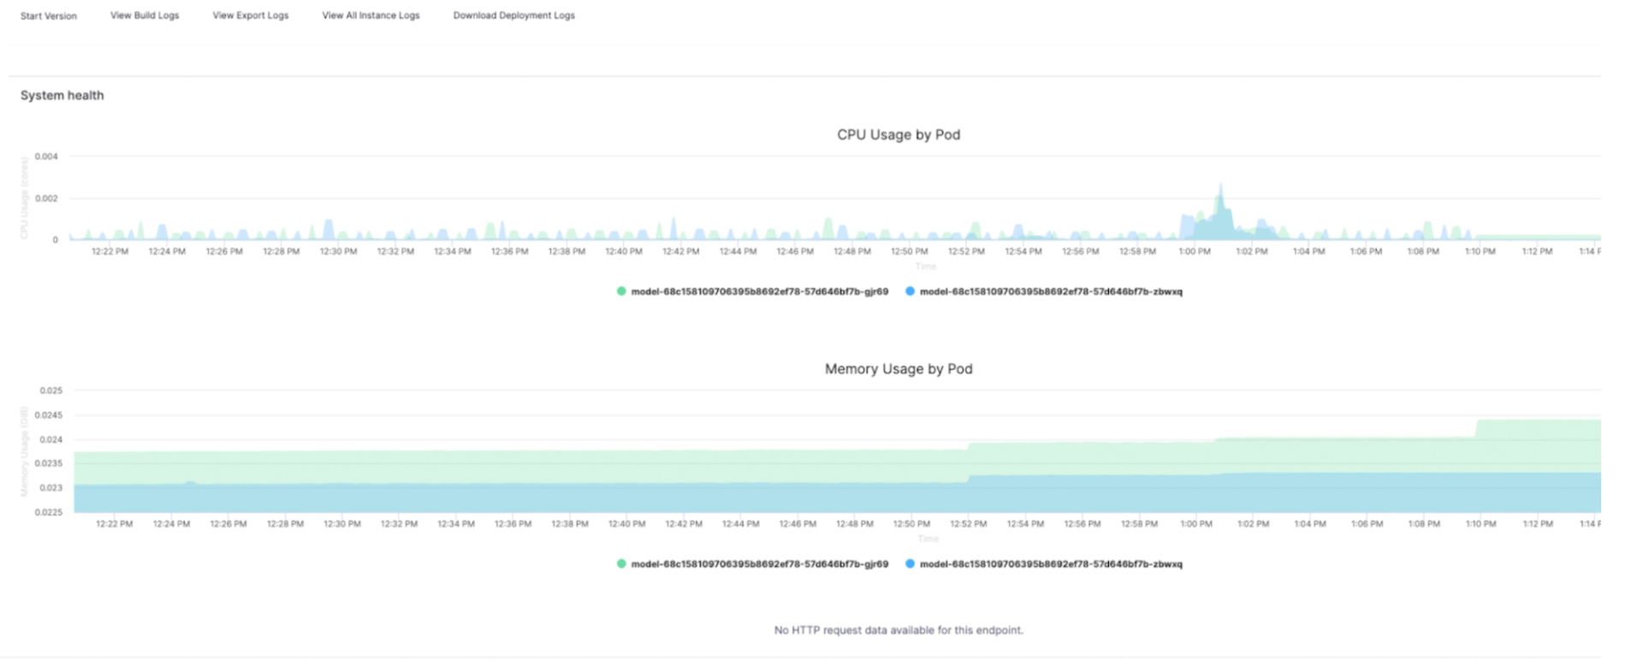Click 1:10 PM label on Memory chart axis
Screen dimensions: 1643x659
coord(1480,524)
